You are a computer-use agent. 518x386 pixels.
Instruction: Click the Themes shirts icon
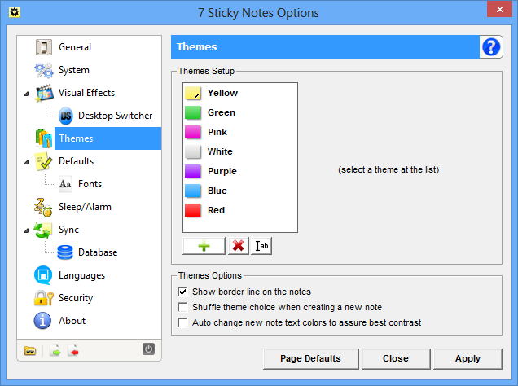coord(44,138)
